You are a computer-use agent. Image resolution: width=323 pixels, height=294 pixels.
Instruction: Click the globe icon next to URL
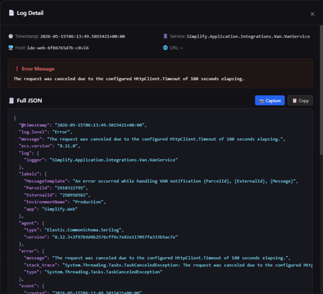coord(165,48)
